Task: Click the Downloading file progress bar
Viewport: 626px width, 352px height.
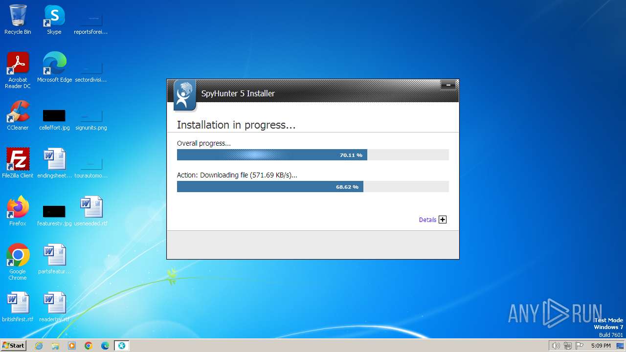Action: [x=313, y=186]
